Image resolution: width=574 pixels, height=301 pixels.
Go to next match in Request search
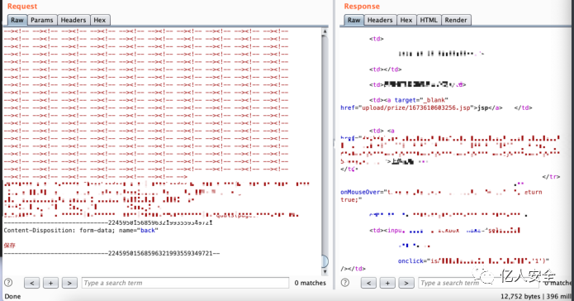click(x=69, y=283)
